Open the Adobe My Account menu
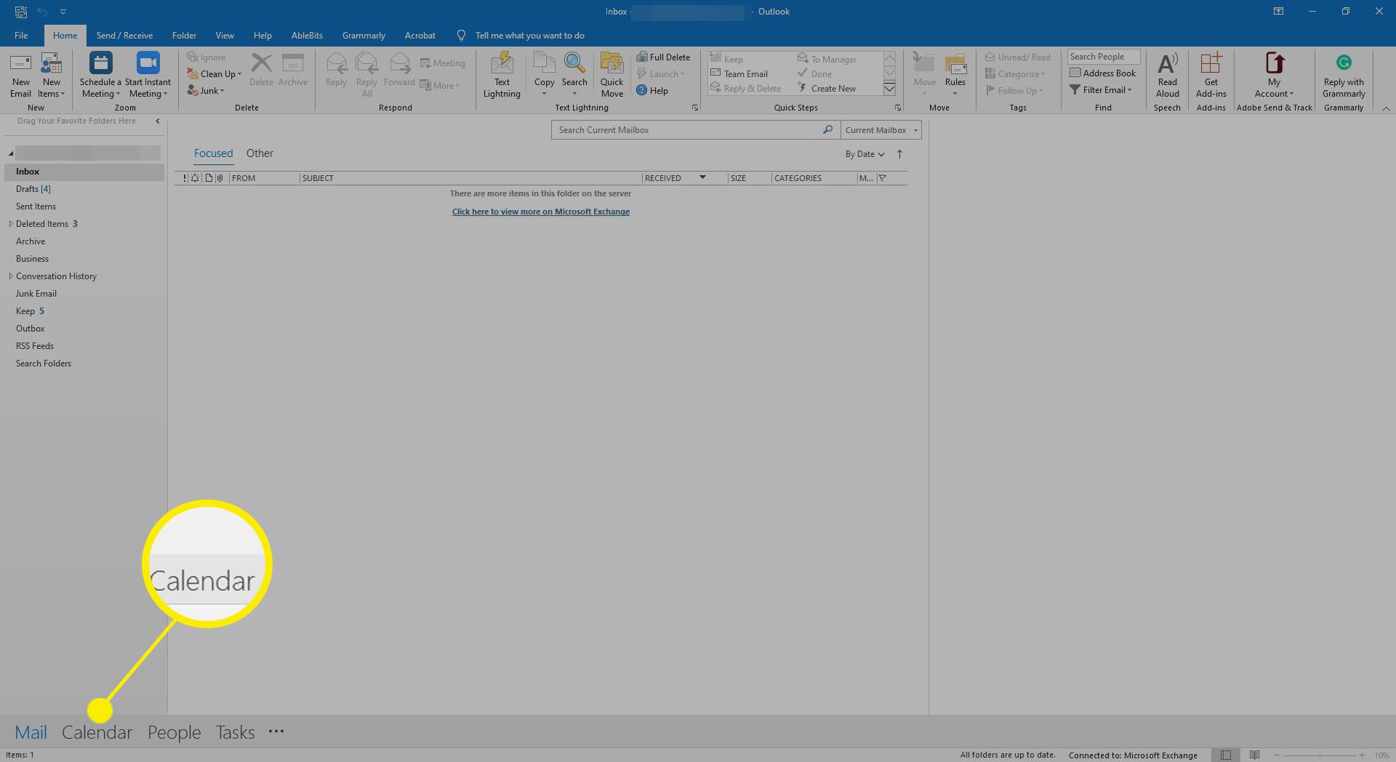 click(x=1274, y=76)
